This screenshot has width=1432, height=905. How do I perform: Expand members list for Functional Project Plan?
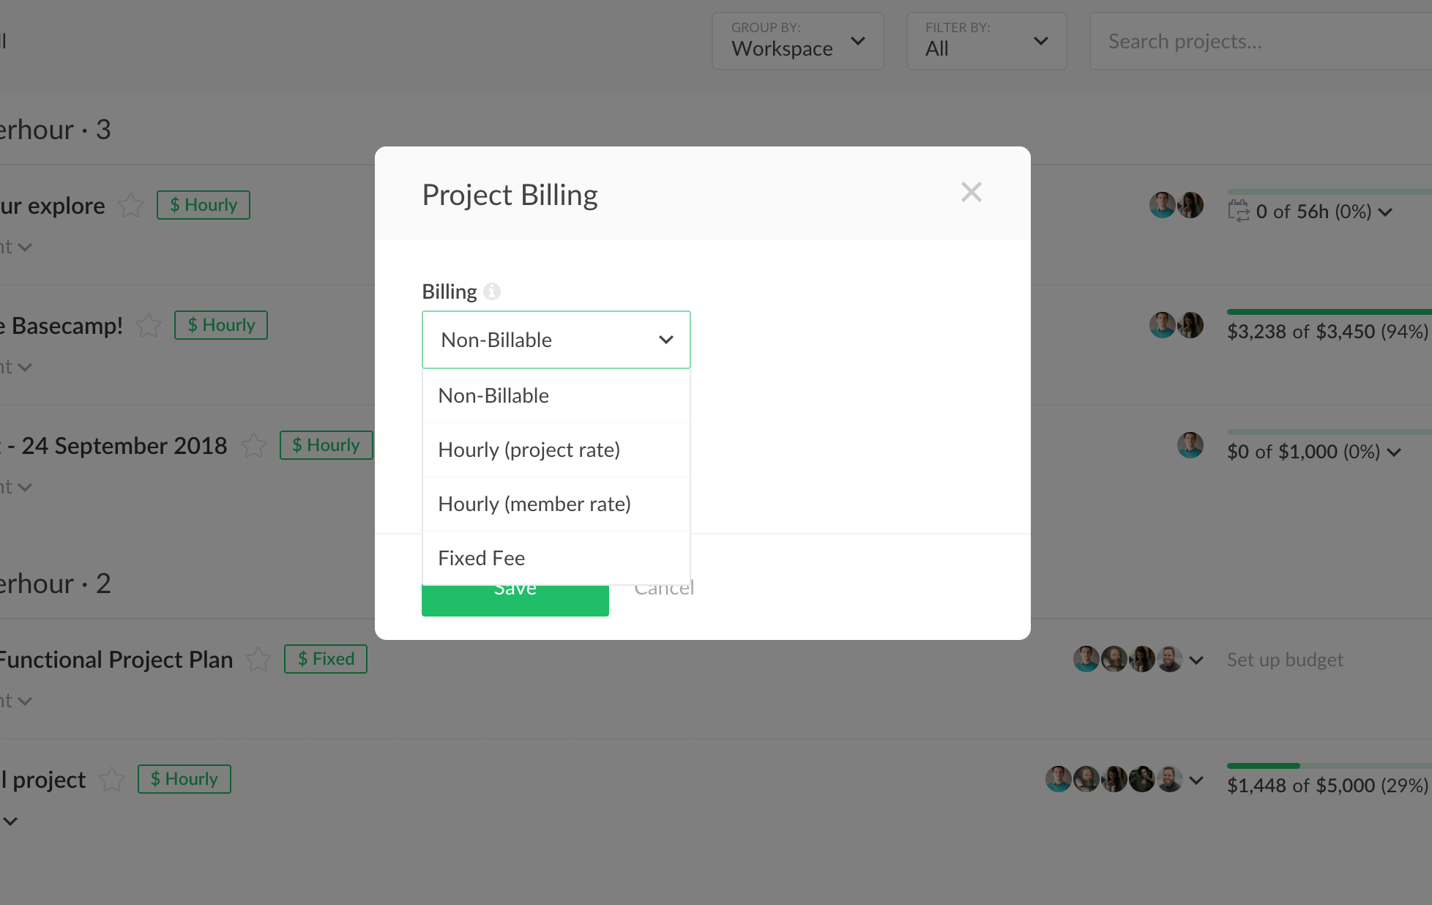tap(1196, 660)
